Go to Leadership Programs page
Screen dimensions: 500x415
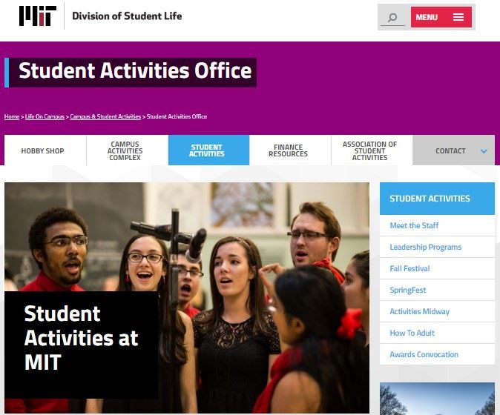(x=425, y=248)
